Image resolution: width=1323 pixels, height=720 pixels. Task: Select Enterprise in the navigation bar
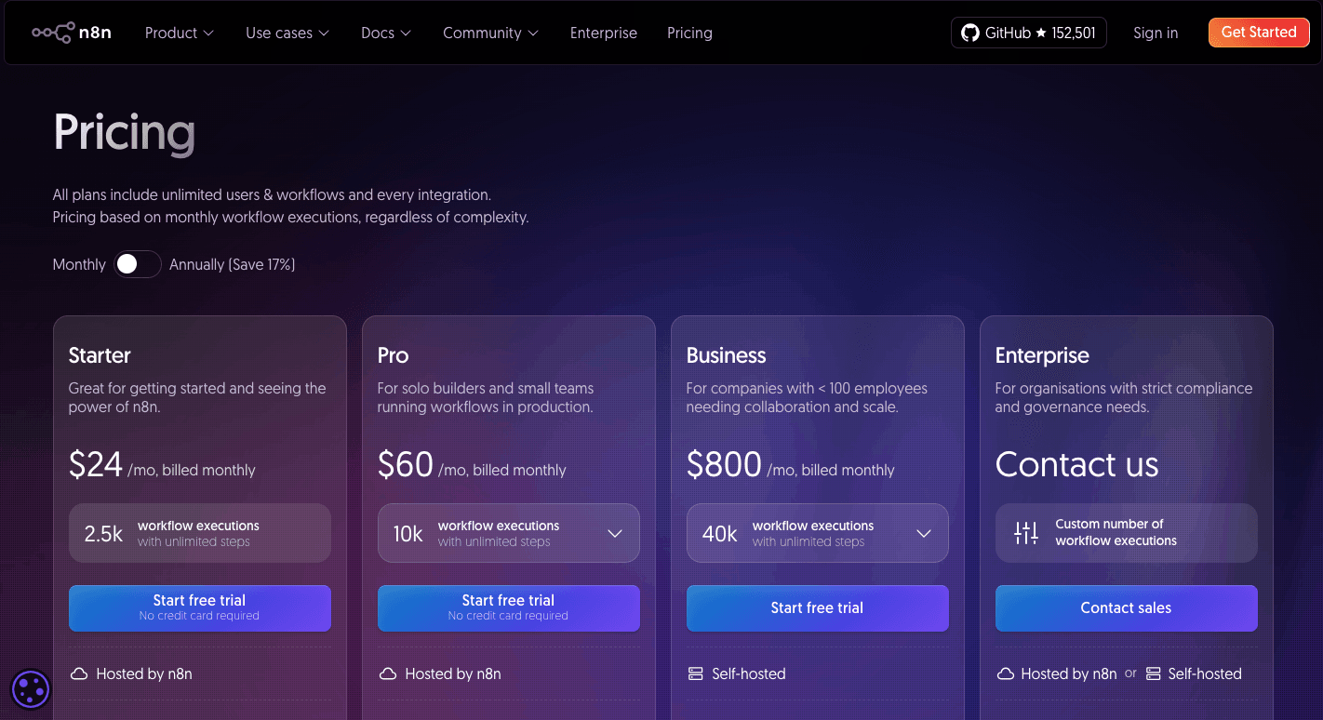(x=603, y=33)
